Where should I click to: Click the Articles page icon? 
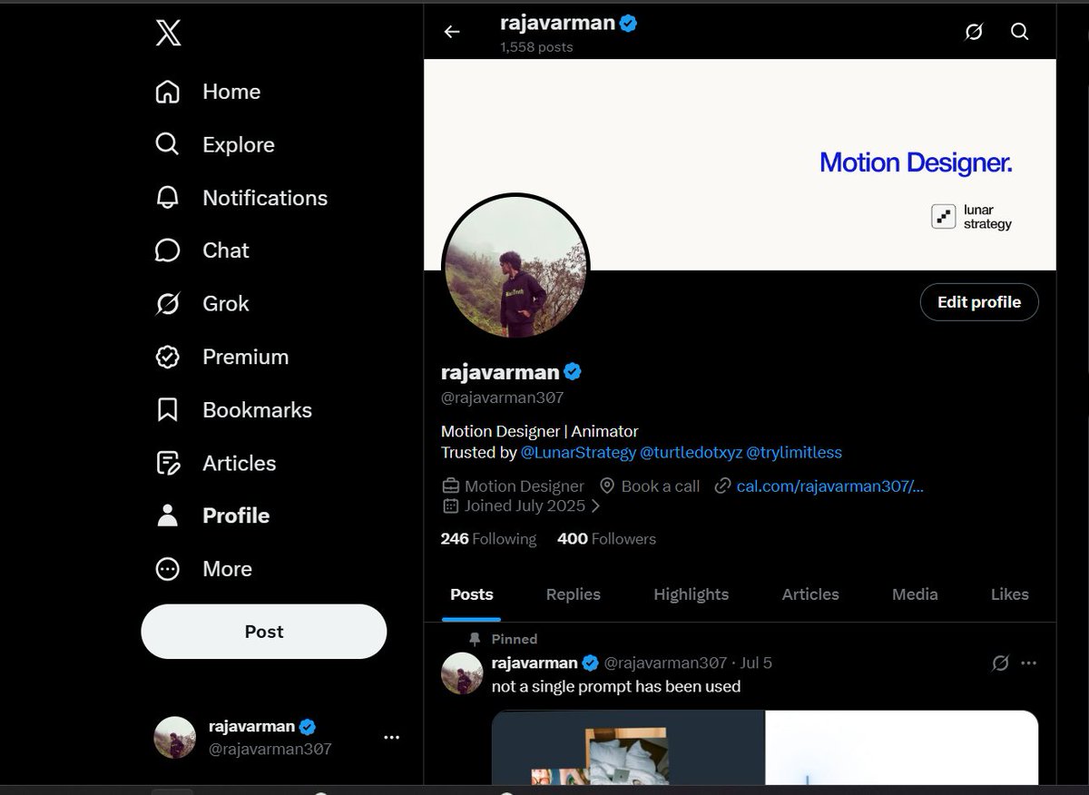(x=168, y=463)
